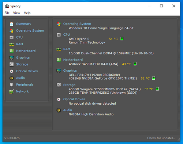Click the Speccy app icon in title bar
Image resolution: width=183 pixels, height=144 pixels.
point(7,6)
